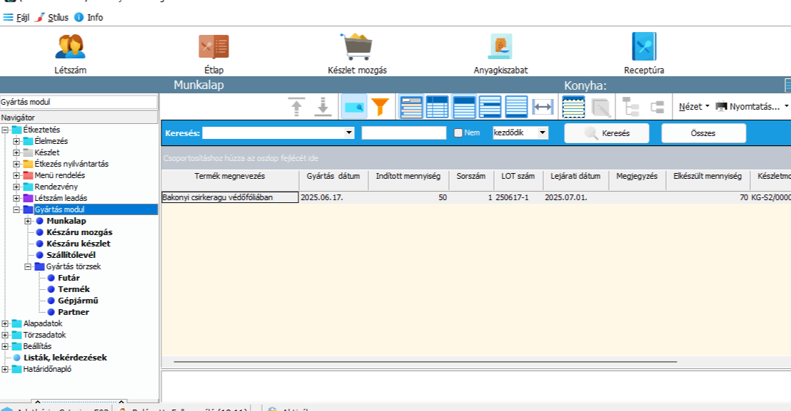
Task: Expand the Alapadatok tree node
Action: pos(6,323)
